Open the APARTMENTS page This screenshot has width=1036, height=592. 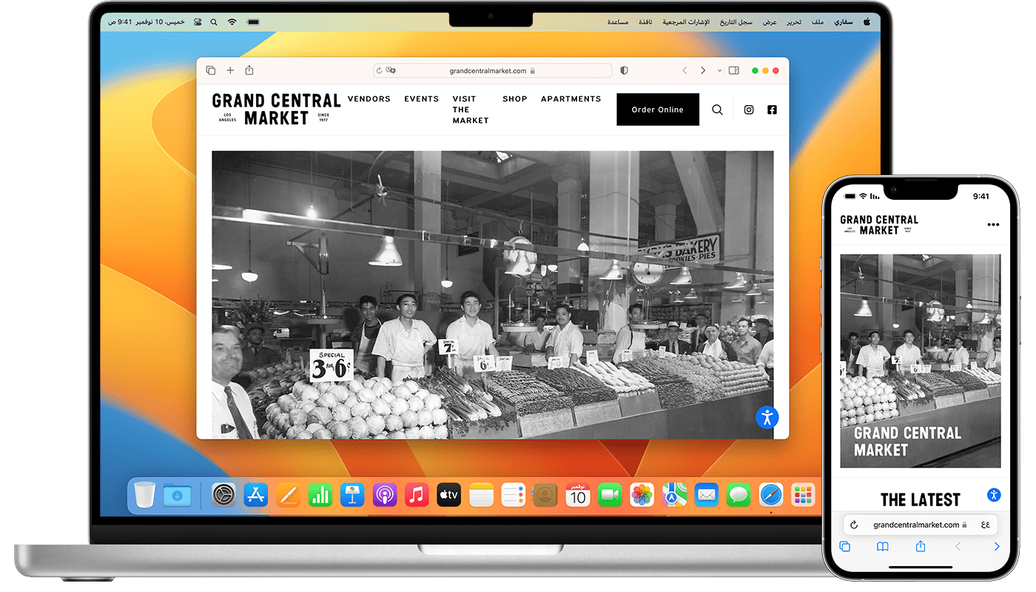click(x=571, y=99)
